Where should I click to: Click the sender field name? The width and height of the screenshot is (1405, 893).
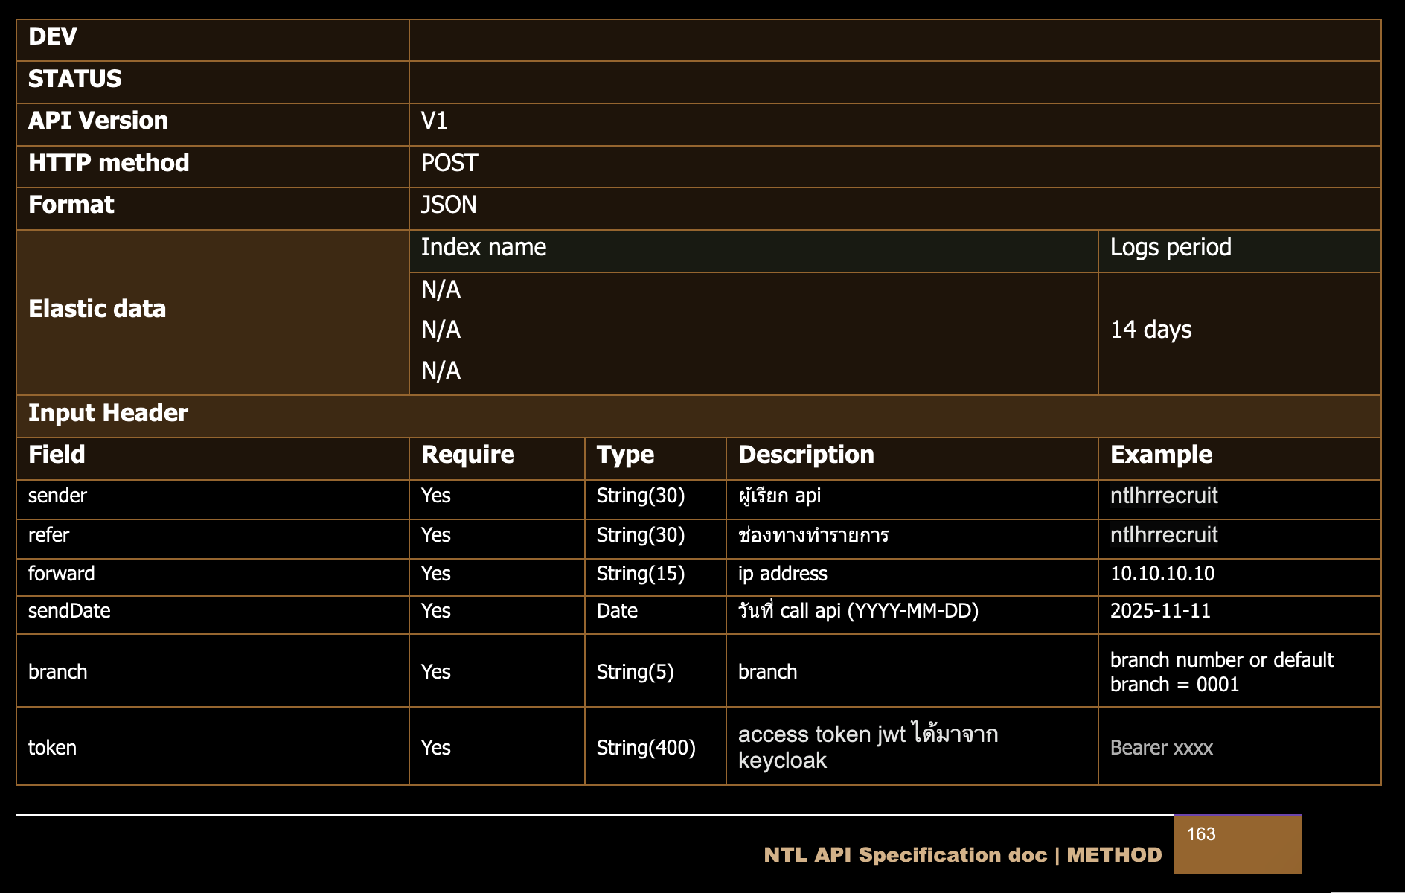click(57, 496)
